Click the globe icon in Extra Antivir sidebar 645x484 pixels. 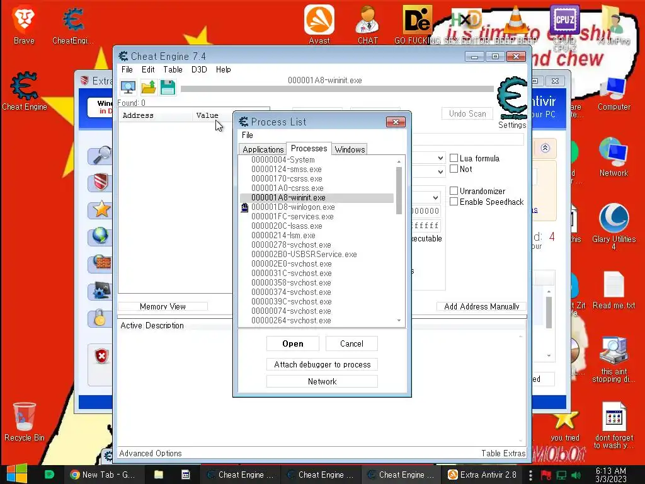[100, 236]
